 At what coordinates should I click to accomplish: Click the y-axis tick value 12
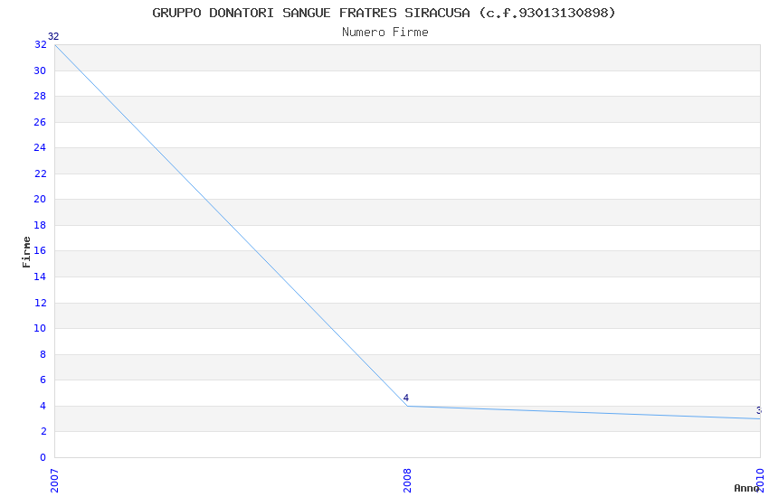click(x=40, y=303)
